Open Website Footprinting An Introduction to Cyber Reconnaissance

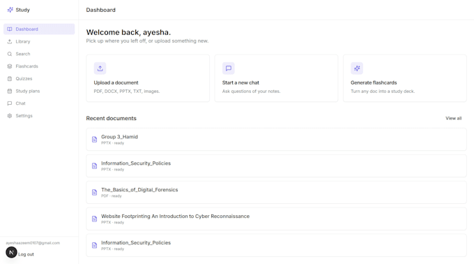coord(276,219)
